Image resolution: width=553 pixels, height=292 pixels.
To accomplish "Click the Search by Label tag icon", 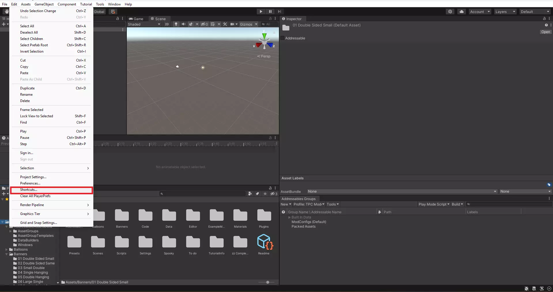I will point(258,194).
